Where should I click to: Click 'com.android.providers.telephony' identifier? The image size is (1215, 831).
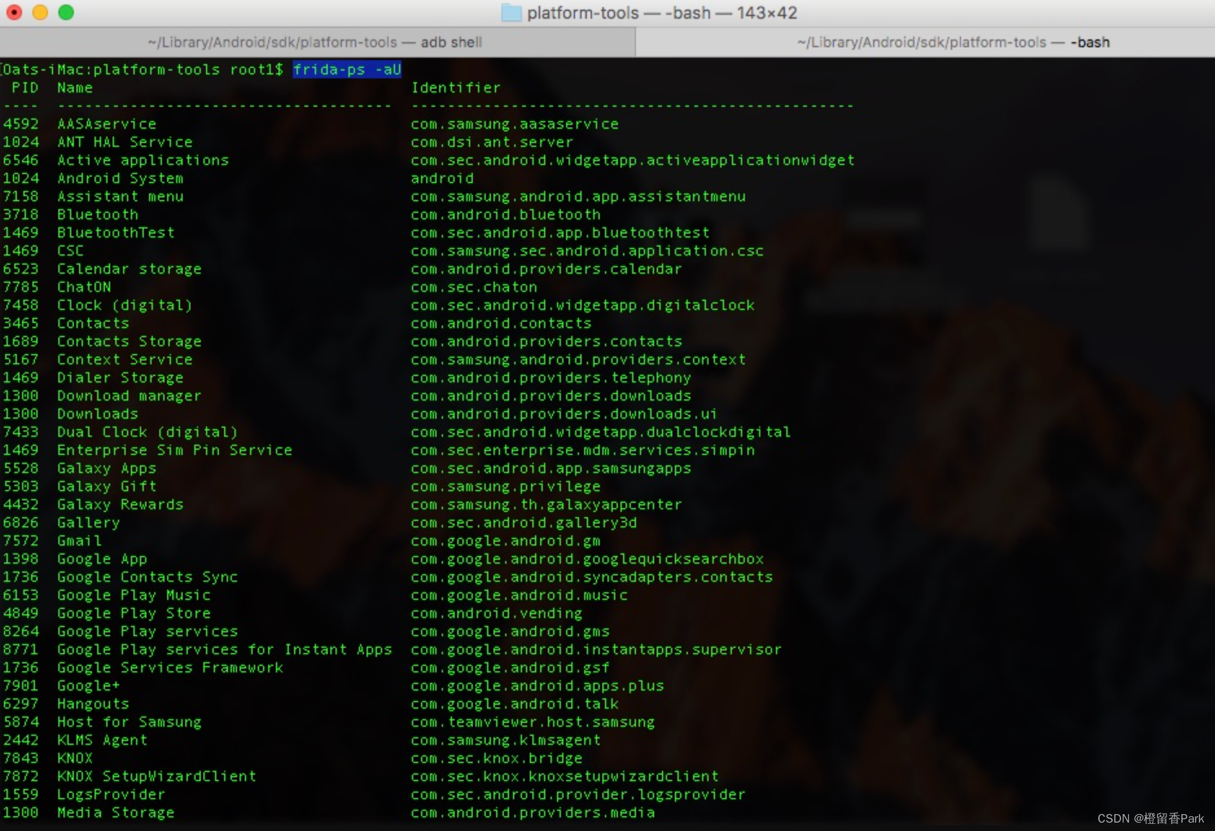[x=551, y=377]
